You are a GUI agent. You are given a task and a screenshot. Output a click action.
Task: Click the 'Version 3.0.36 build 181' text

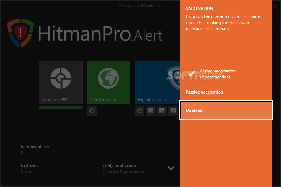[140, 5]
